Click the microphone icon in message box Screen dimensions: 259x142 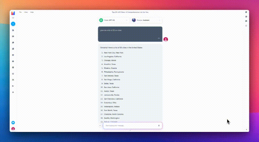click(x=159, y=125)
